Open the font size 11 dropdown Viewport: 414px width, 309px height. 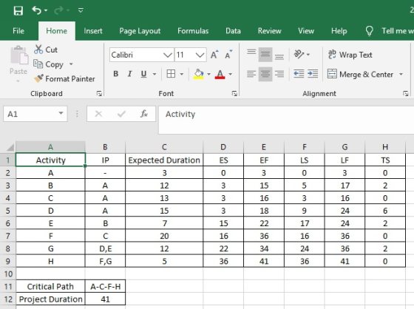(x=200, y=55)
